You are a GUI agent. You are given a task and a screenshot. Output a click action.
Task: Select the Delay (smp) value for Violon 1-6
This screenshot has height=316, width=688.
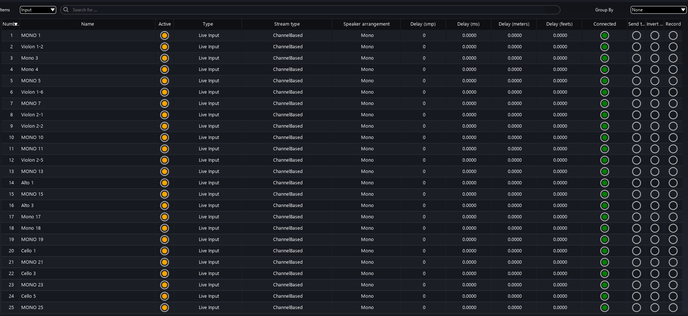pyautogui.click(x=424, y=92)
